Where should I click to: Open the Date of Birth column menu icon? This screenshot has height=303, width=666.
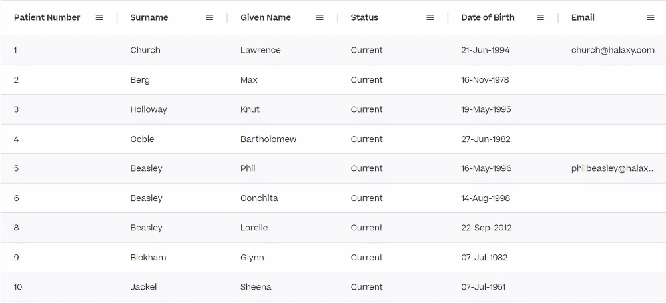pos(540,17)
